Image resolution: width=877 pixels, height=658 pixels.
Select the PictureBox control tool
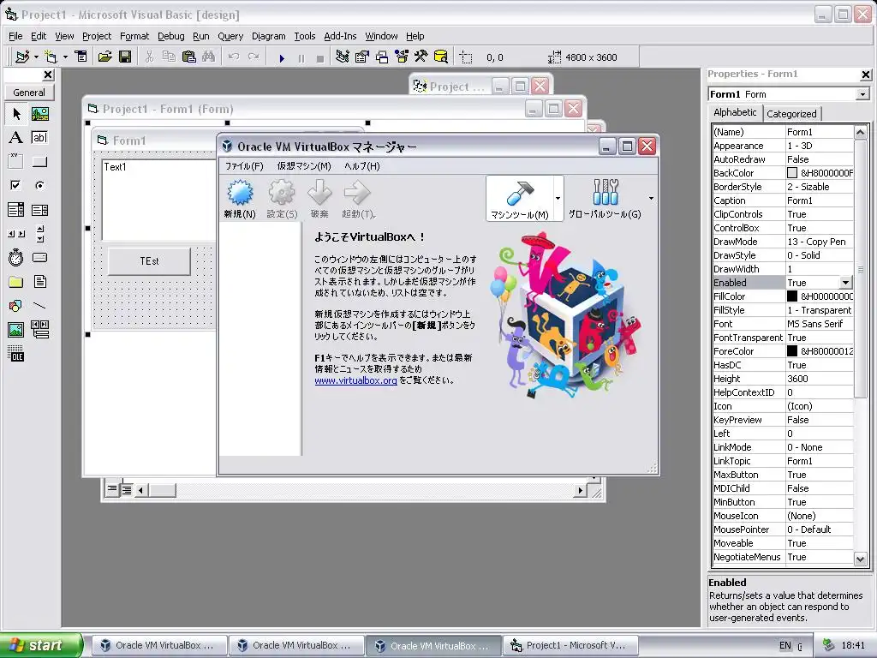pyautogui.click(x=39, y=114)
